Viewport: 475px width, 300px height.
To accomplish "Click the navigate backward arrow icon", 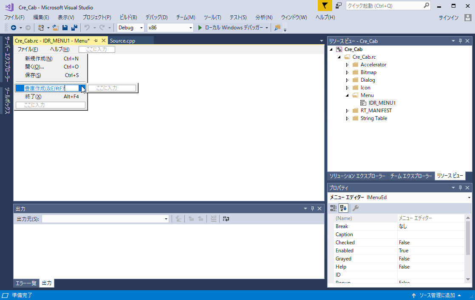I will coord(13,28).
